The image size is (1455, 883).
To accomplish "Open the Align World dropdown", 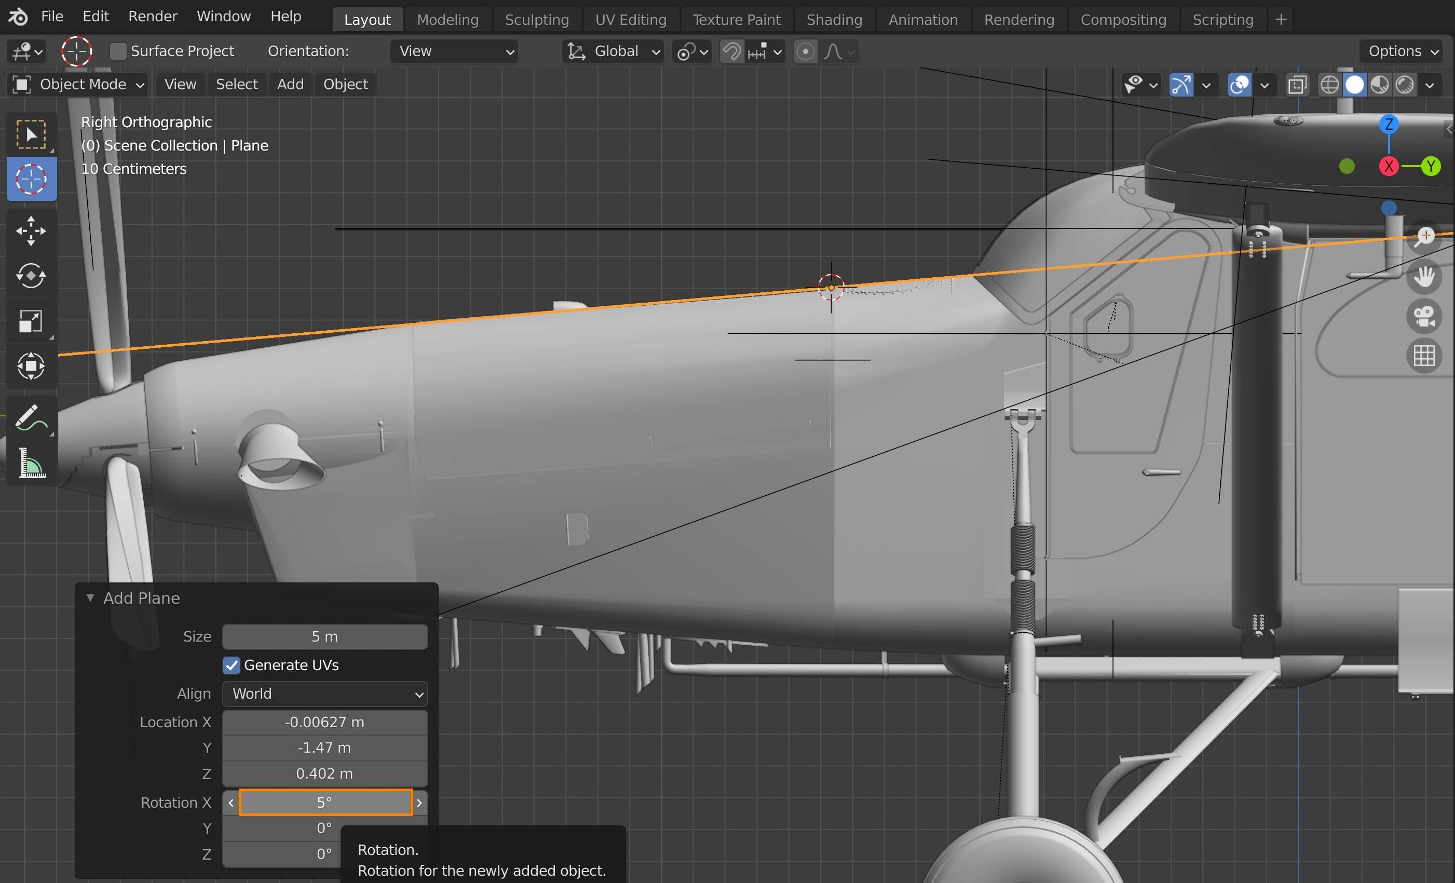I will tap(325, 694).
